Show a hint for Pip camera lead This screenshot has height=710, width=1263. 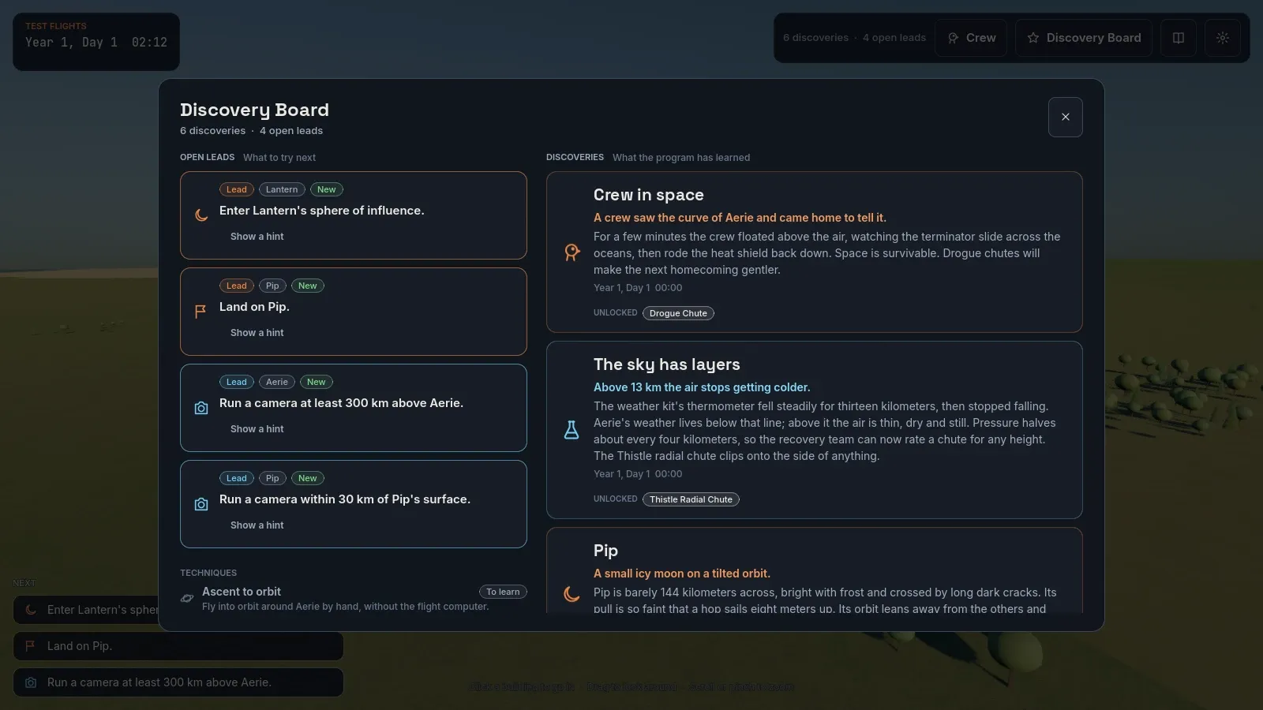click(x=257, y=525)
